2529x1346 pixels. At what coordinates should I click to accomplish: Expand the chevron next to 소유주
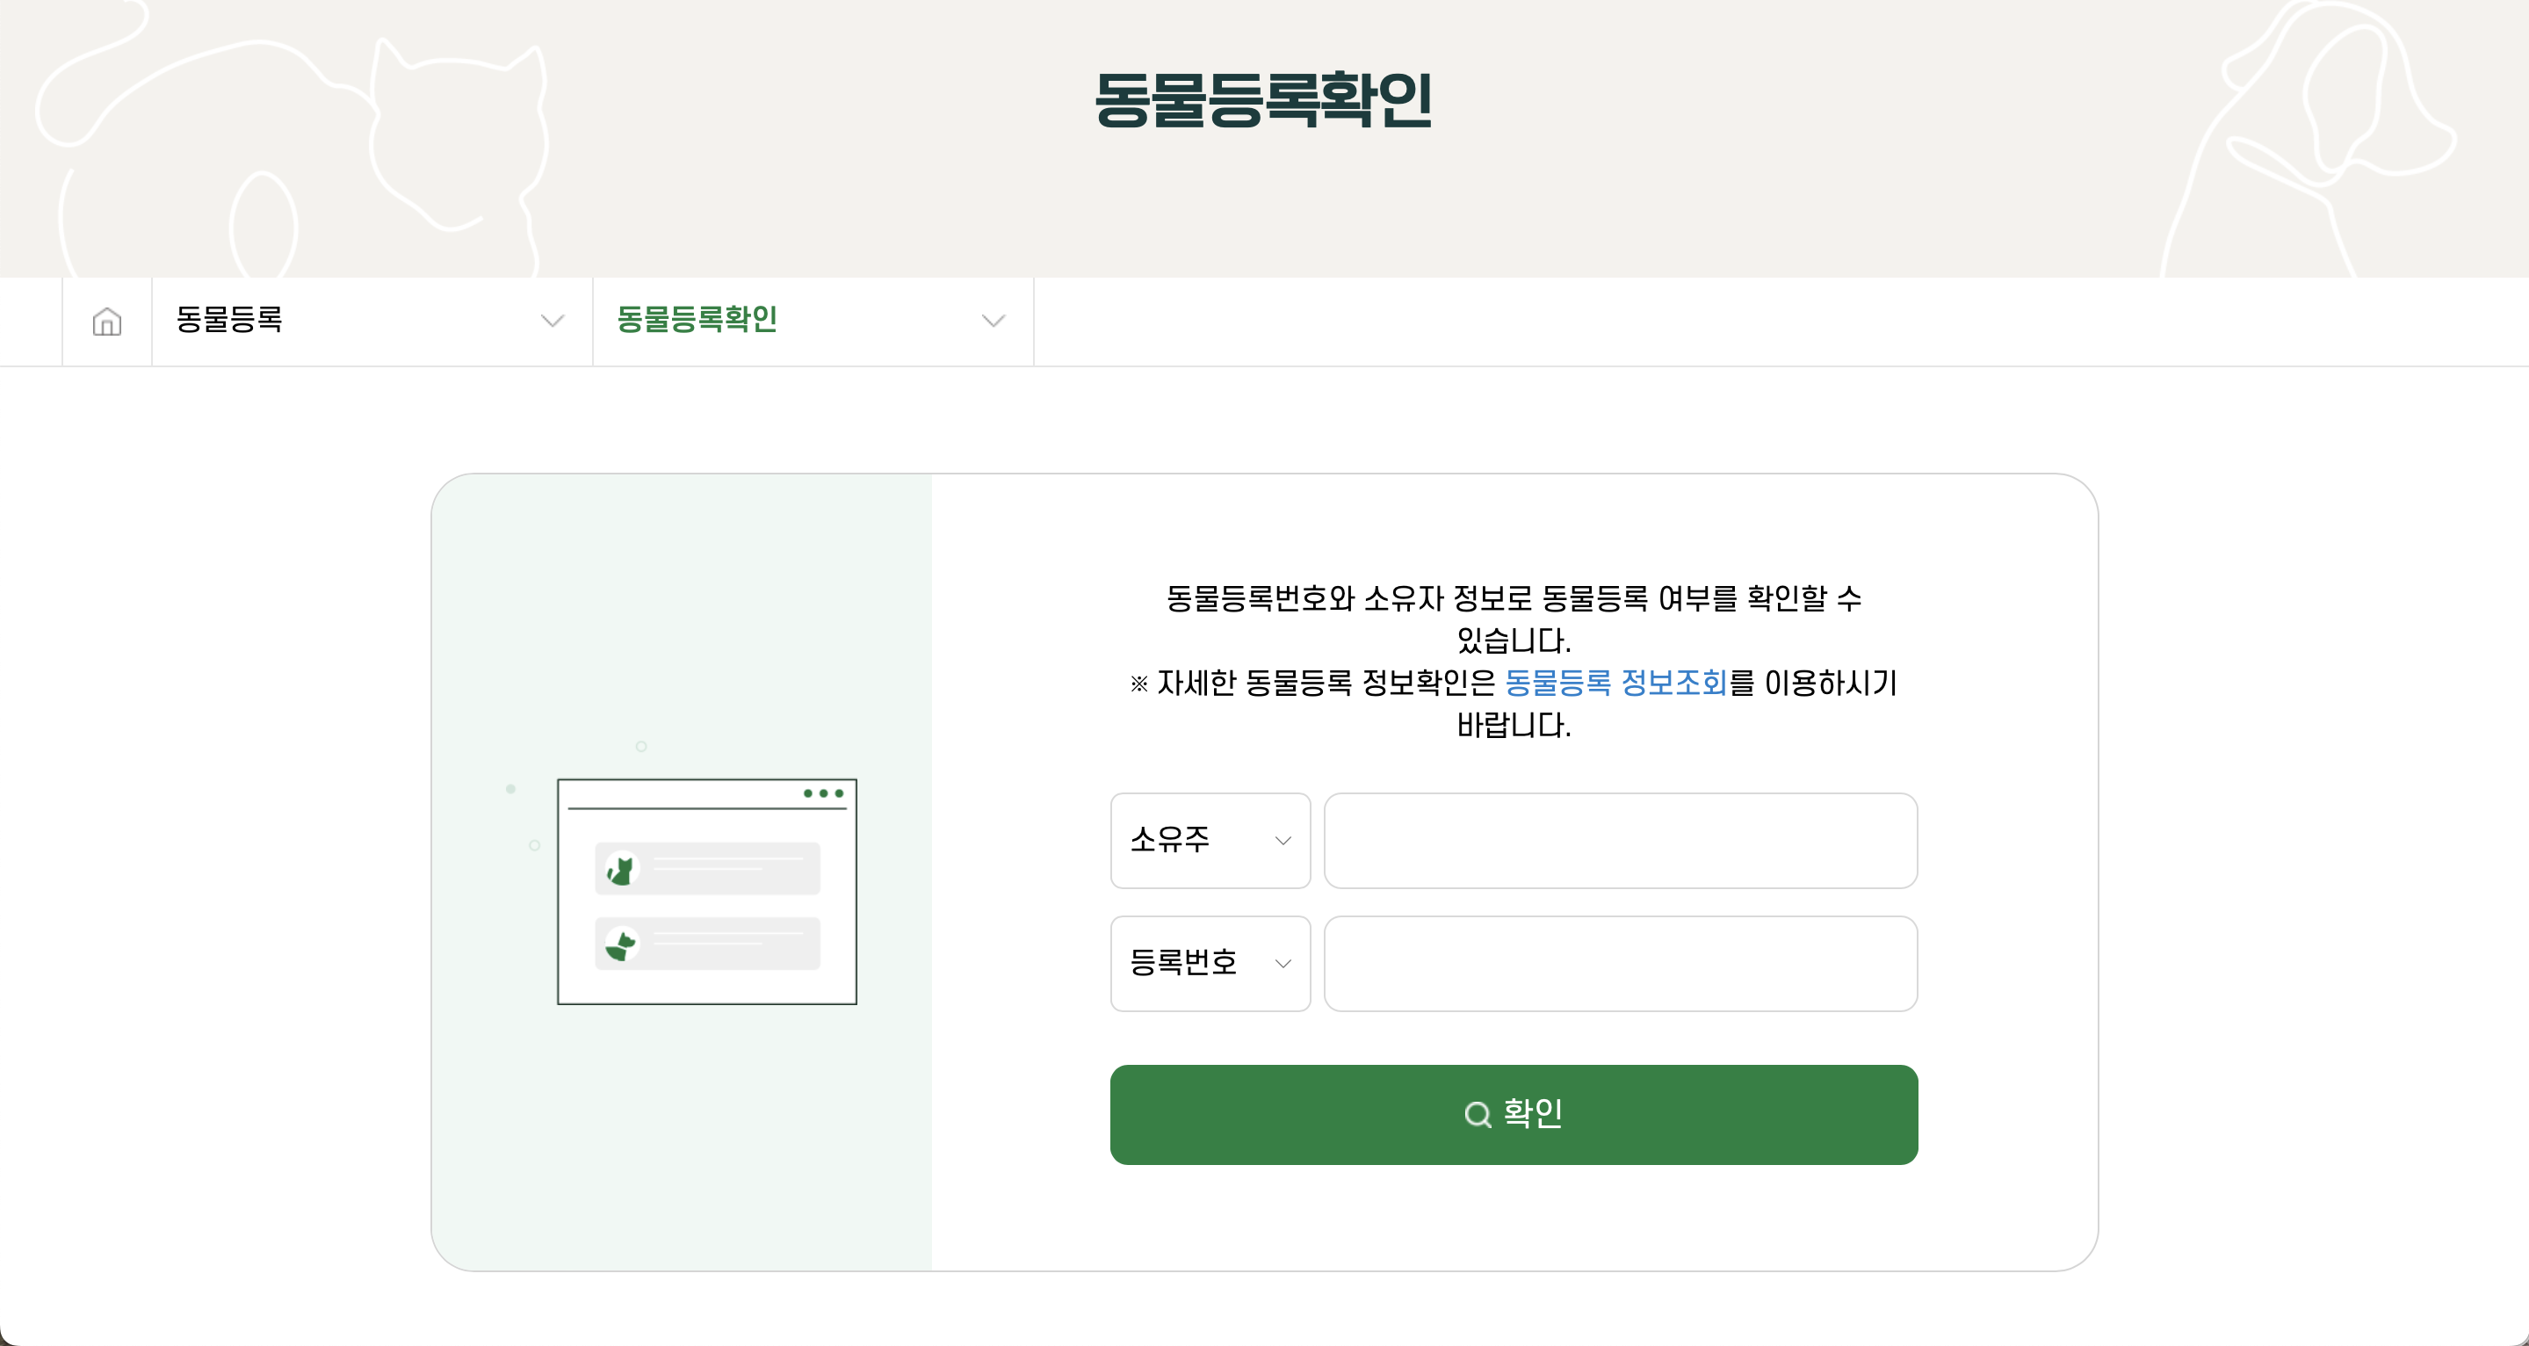click(x=1283, y=841)
